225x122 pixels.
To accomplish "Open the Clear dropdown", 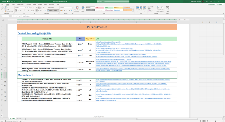I will (151, 11).
